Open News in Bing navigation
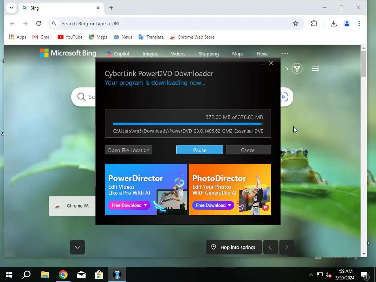The height and width of the screenshot is (282, 376). point(262,54)
